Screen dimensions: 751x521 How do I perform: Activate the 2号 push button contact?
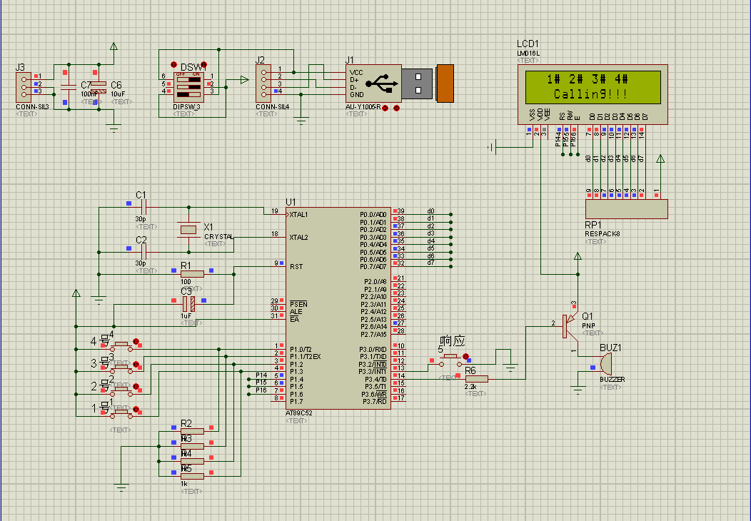(121, 390)
